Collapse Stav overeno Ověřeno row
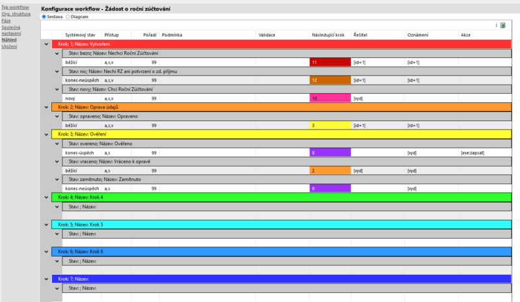Screen dimensions: 520x302 57,144
